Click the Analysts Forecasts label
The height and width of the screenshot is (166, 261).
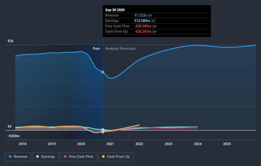click(x=120, y=48)
